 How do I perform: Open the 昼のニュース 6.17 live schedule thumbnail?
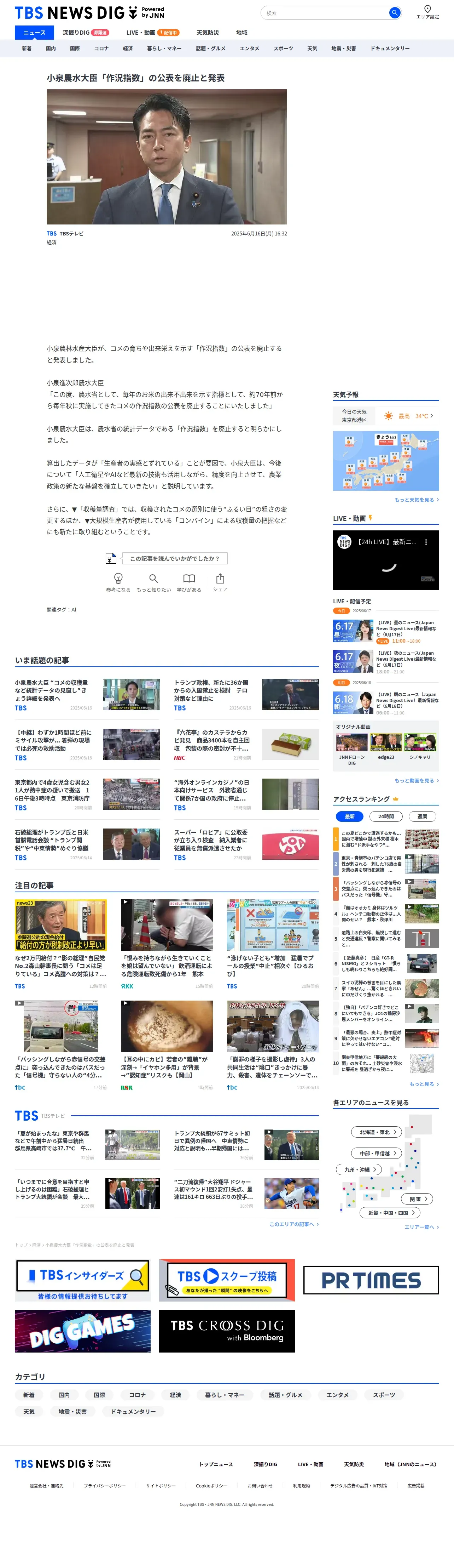tap(353, 630)
